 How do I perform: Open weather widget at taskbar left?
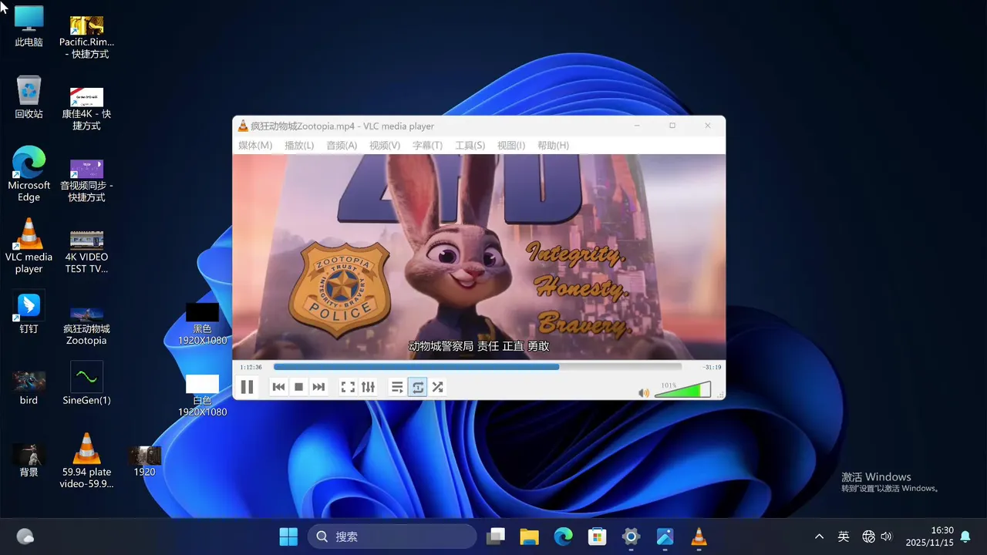point(25,536)
